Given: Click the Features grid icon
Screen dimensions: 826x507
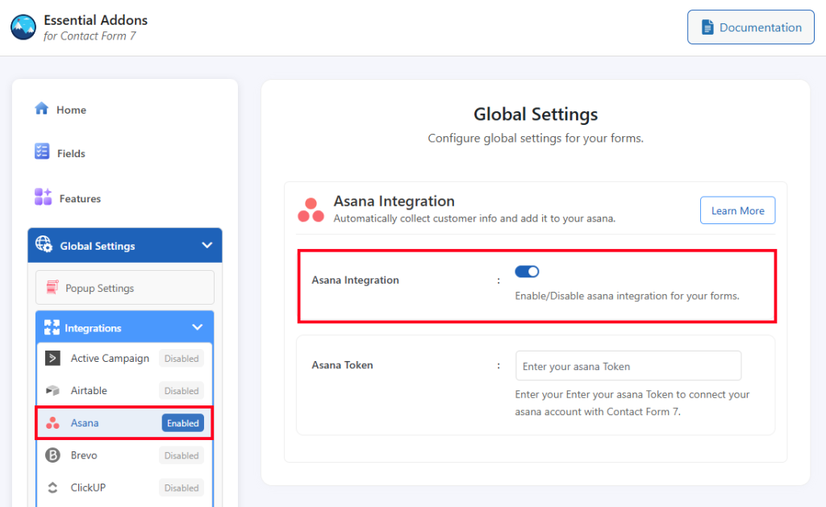Looking at the screenshot, I should [44, 197].
